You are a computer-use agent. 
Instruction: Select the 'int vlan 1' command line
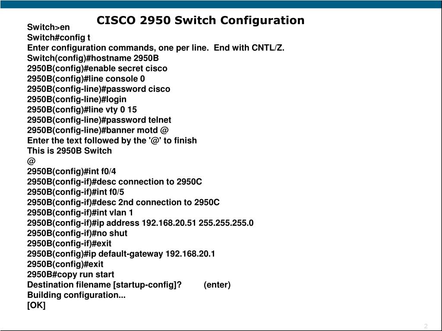[80, 213]
